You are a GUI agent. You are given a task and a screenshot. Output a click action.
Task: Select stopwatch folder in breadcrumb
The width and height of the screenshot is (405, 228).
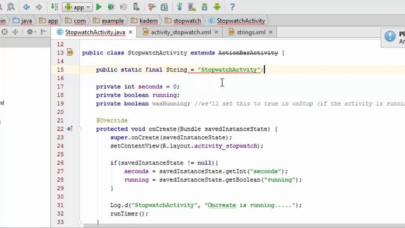click(x=183, y=21)
